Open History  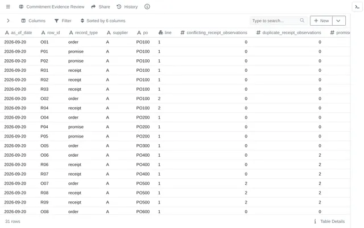click(x=127, y=7)
